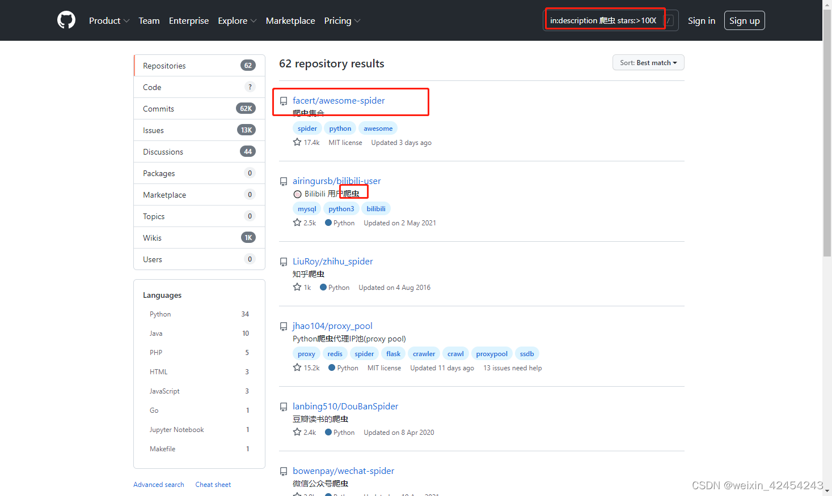Click repository icon next to bowenpay/wechat-spider
The width and height of the screenshot is (832, 496).
tap(284, 472)
